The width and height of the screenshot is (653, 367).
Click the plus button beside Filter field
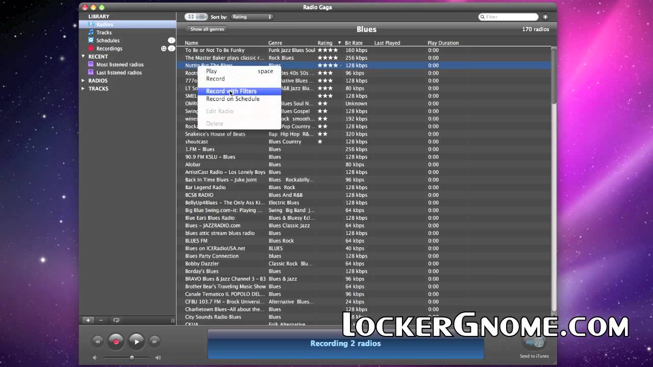pyautogui.click(x=545, y=17)
